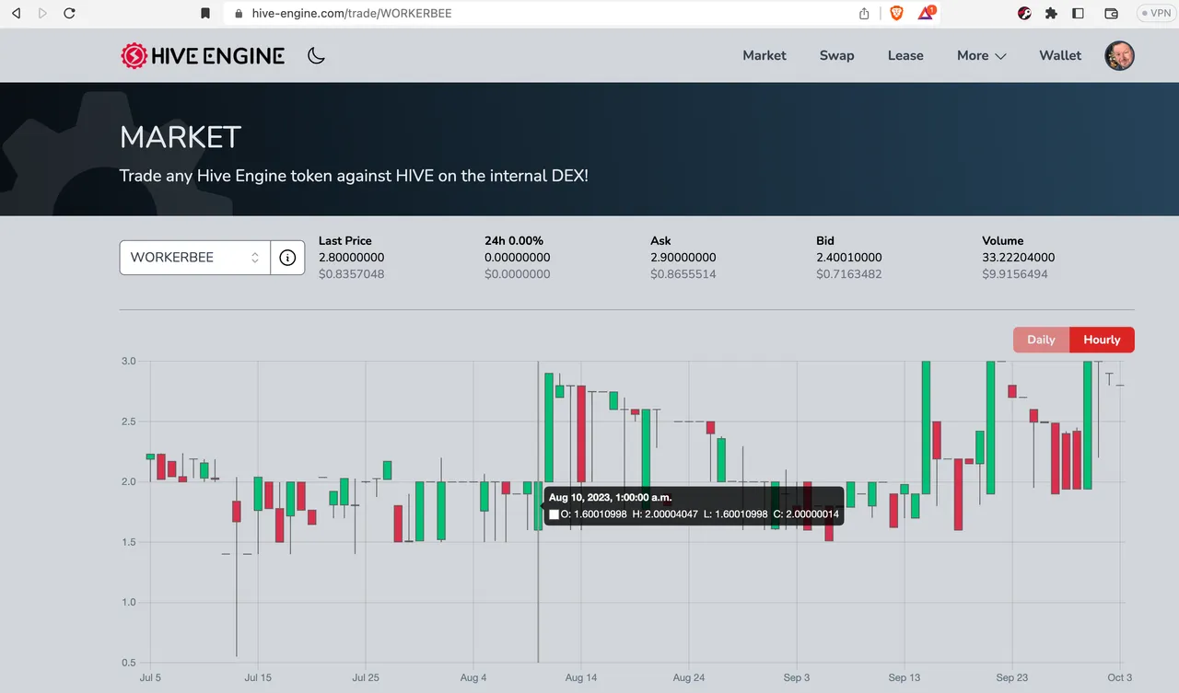Open the user avatar profile picture
Screen dimensions: 1179x693
point(1119,55)
